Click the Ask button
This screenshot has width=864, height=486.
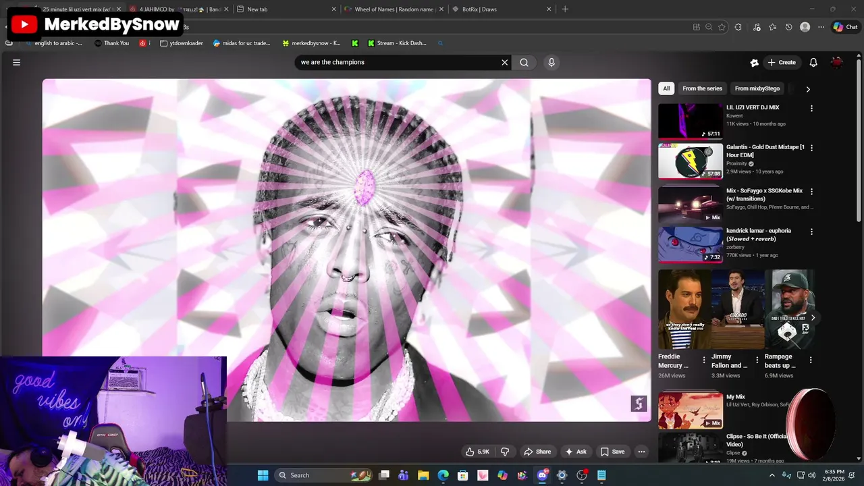click(576, 452)
